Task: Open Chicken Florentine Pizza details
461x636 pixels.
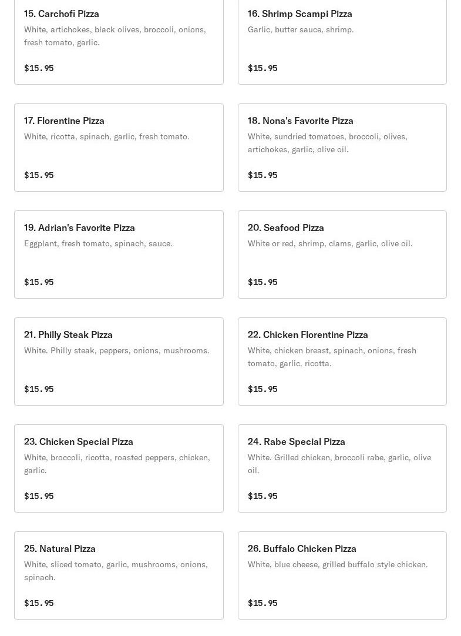Action: click(x=308, y=334)
